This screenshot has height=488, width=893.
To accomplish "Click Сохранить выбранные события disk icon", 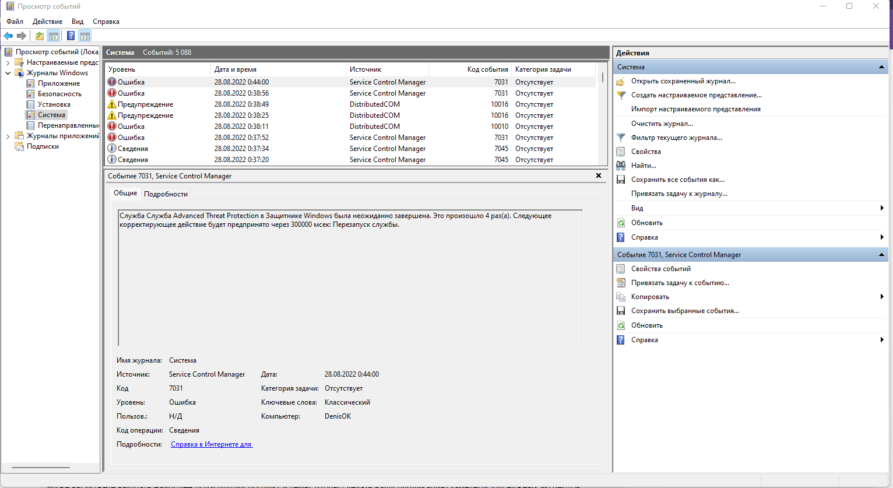I will 621,311.
